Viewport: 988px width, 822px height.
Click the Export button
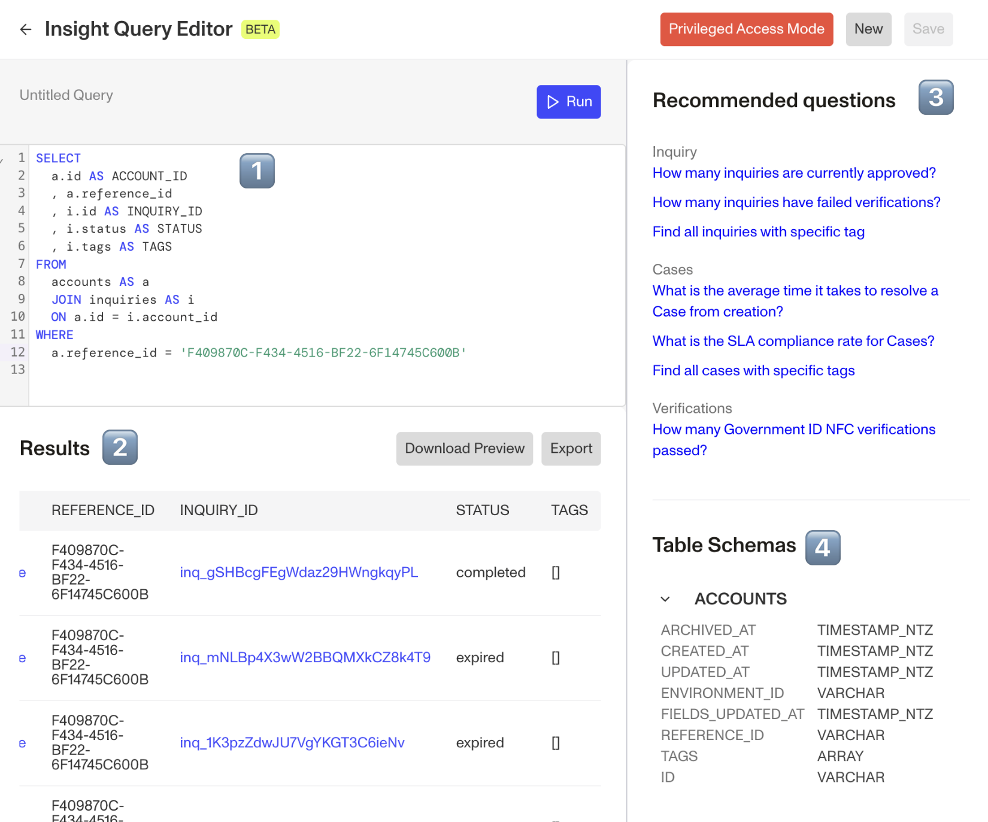[x=571, y=449]
